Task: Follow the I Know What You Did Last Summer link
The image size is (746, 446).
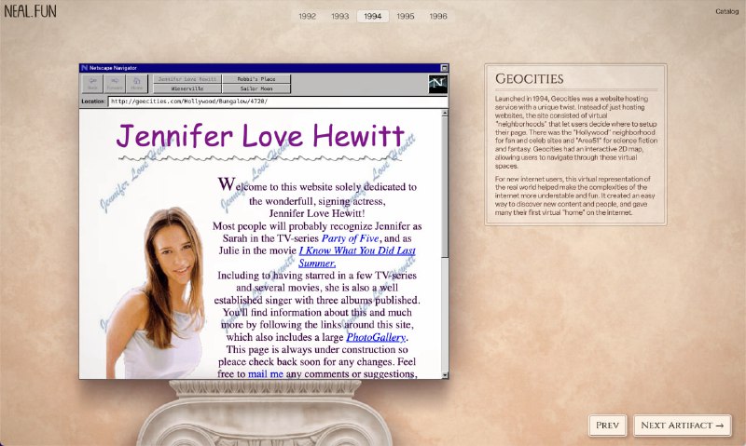Action: [x=357, y=256]
